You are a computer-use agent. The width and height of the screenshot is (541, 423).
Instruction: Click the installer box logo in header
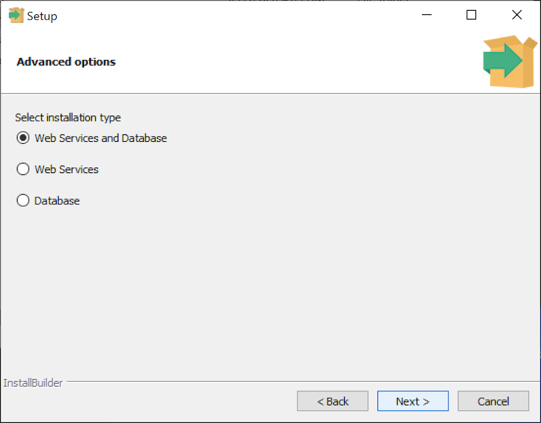(510, 61)
